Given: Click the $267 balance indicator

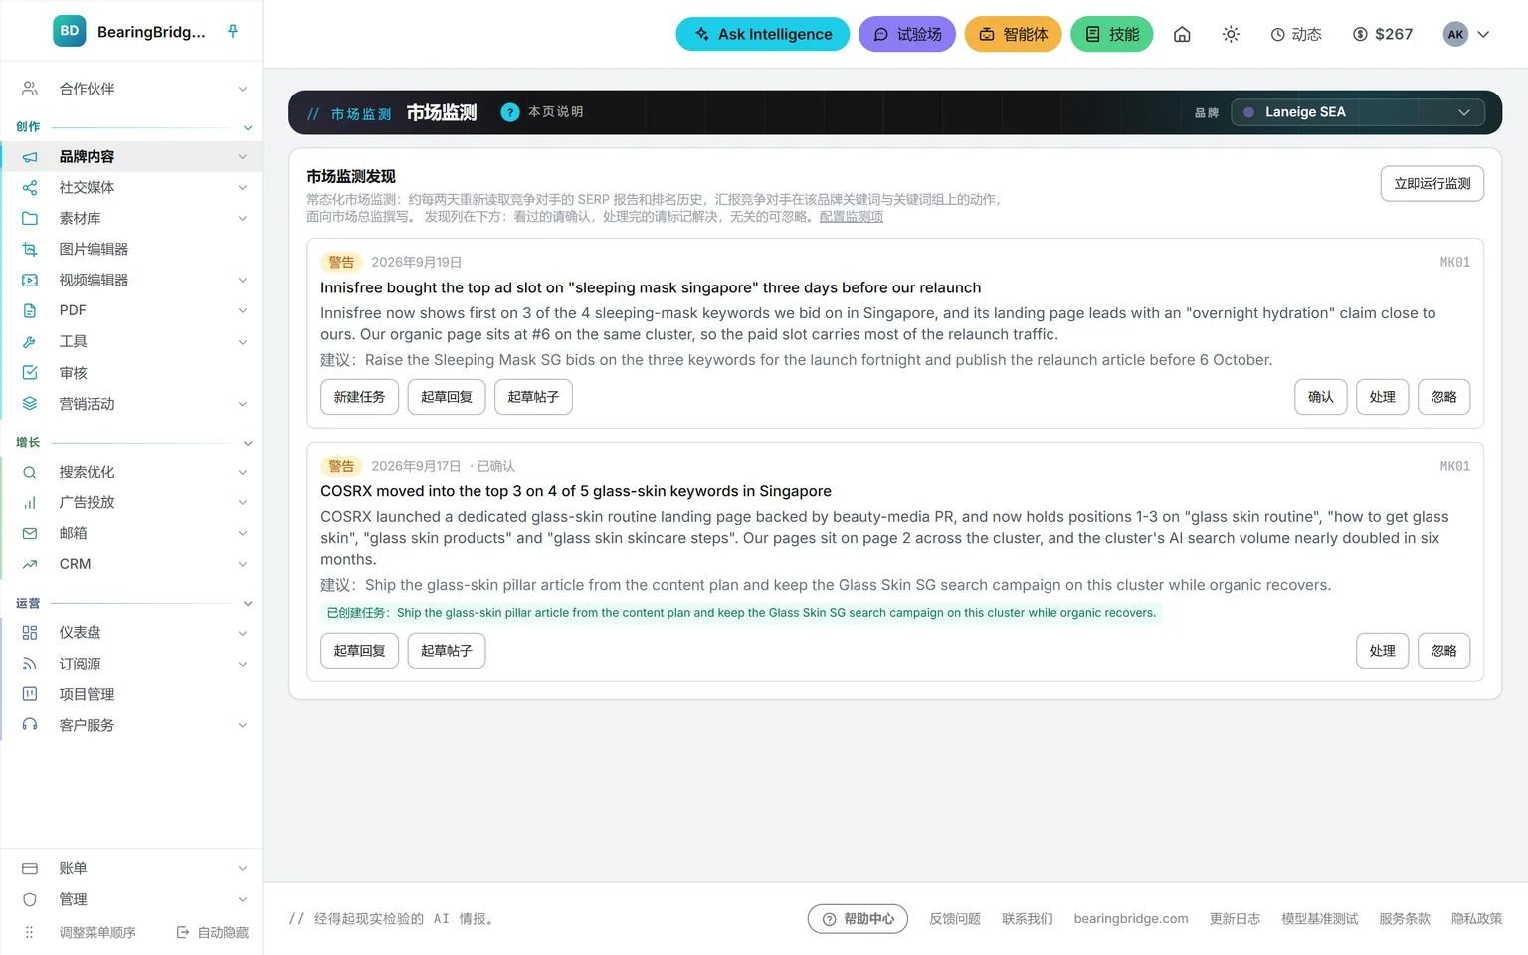Looking at the screenshot, I should pyautogui.click(x=1383, y=34).
